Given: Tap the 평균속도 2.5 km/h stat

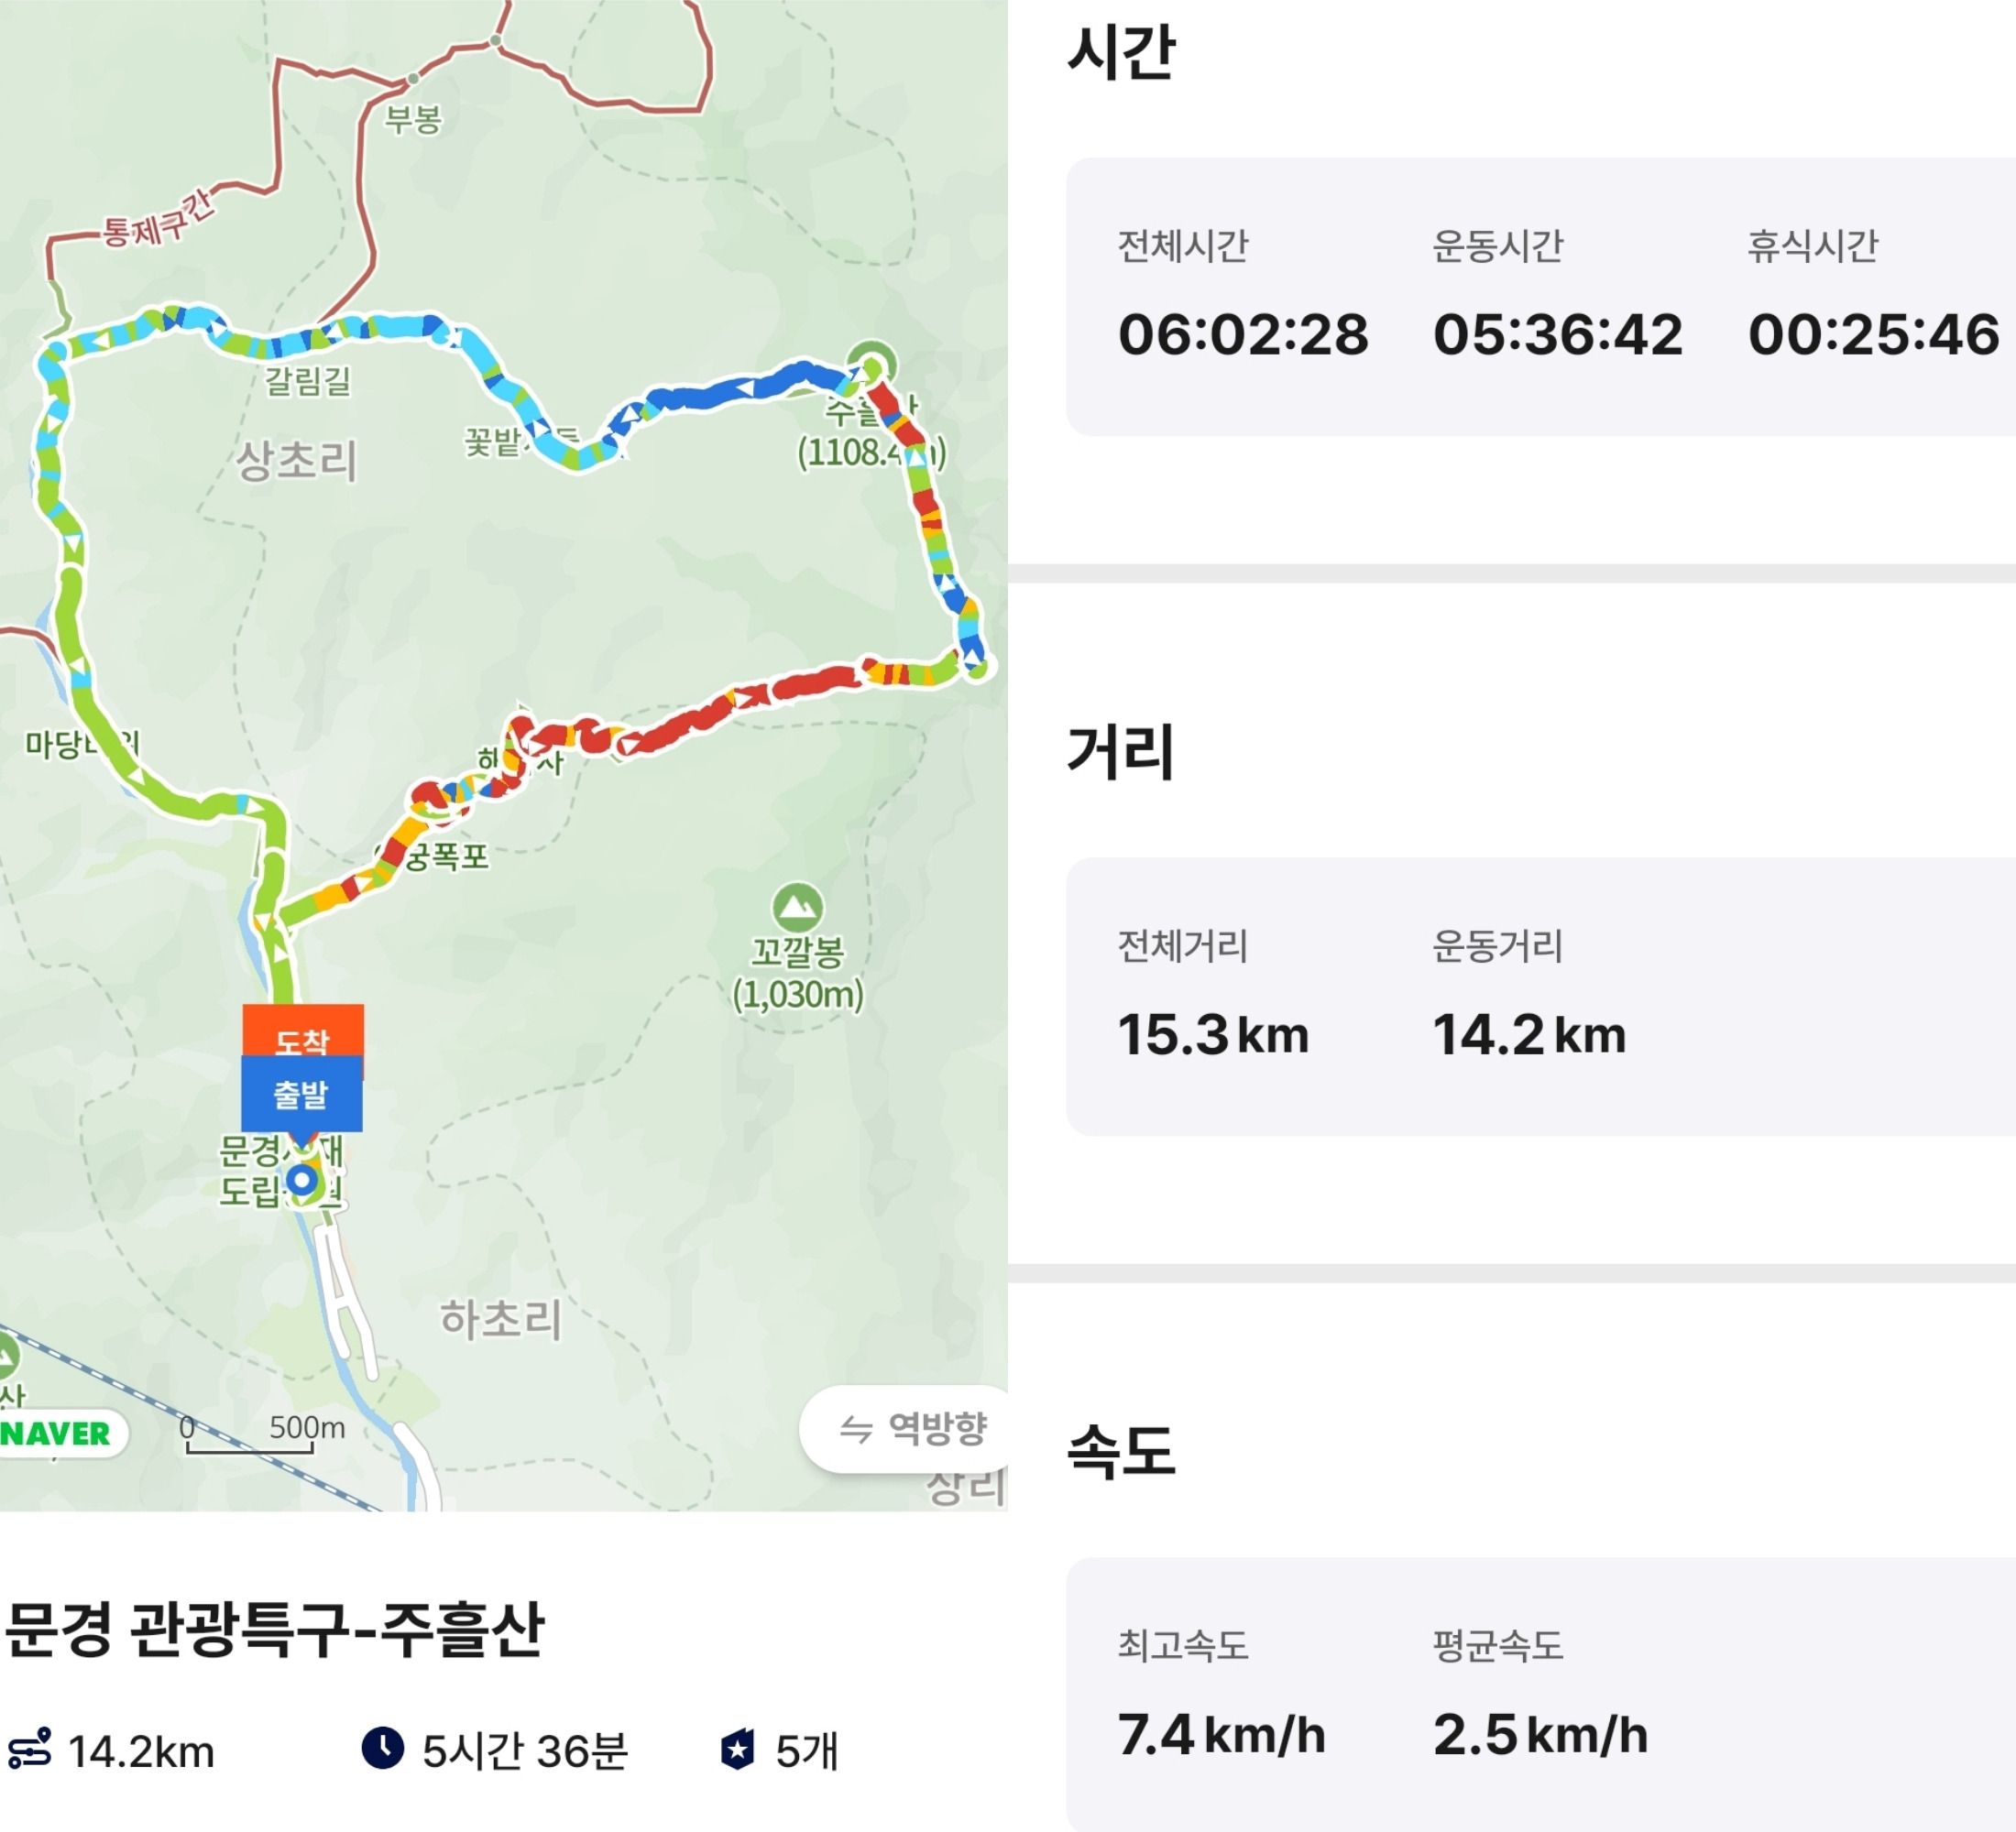Looking at the screenshot, I should [x=1540, y=1734].
